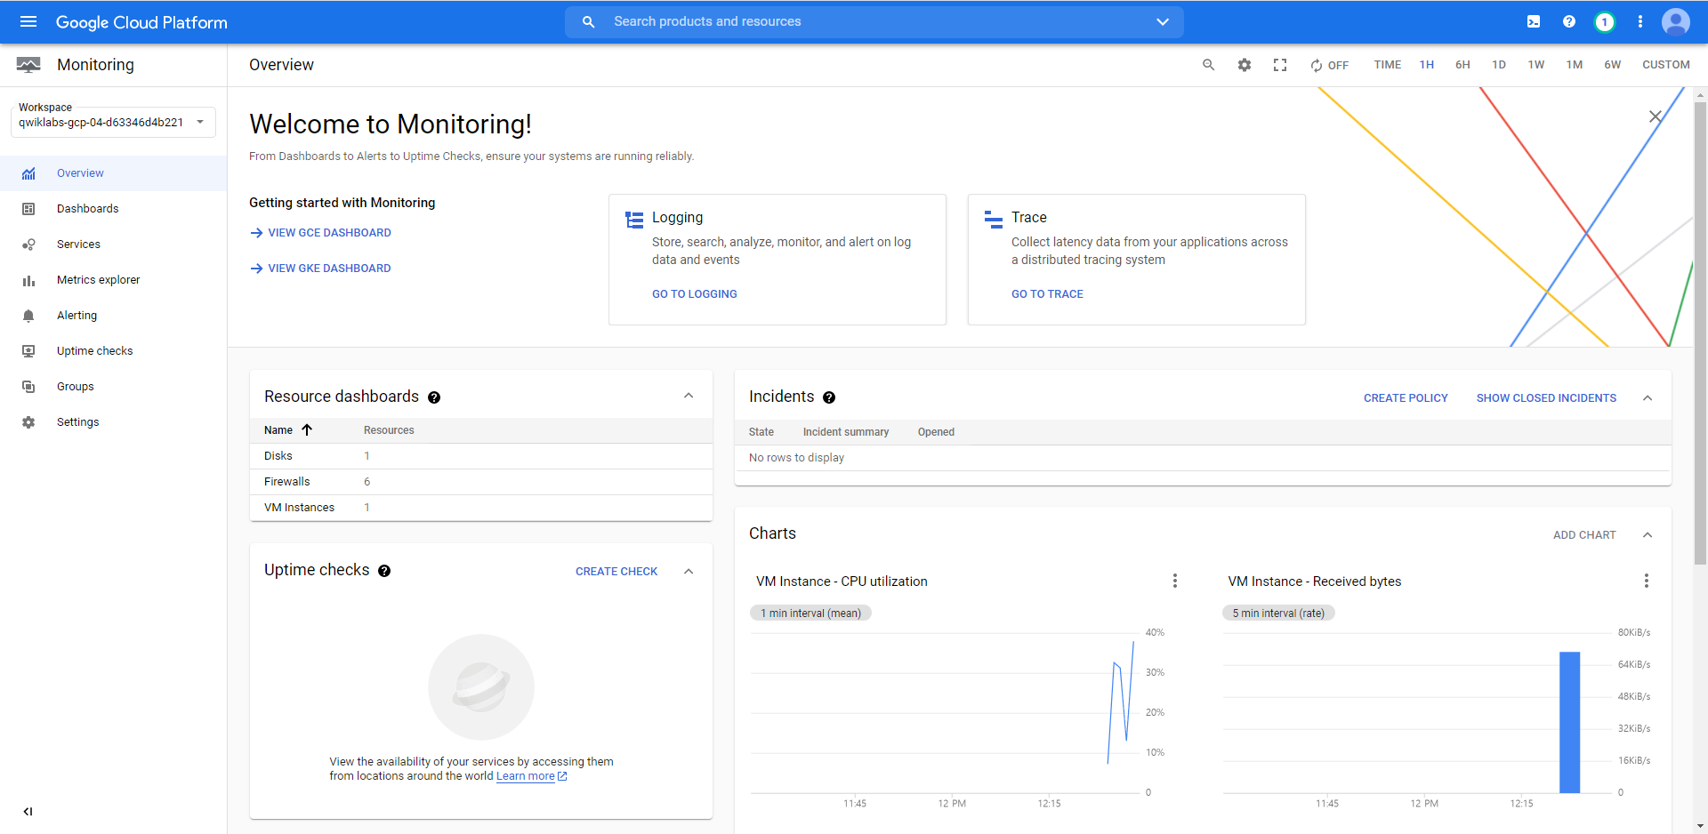Select the 1D time range
This screenshot has width=1708, height=834.
coord(1499,65)
